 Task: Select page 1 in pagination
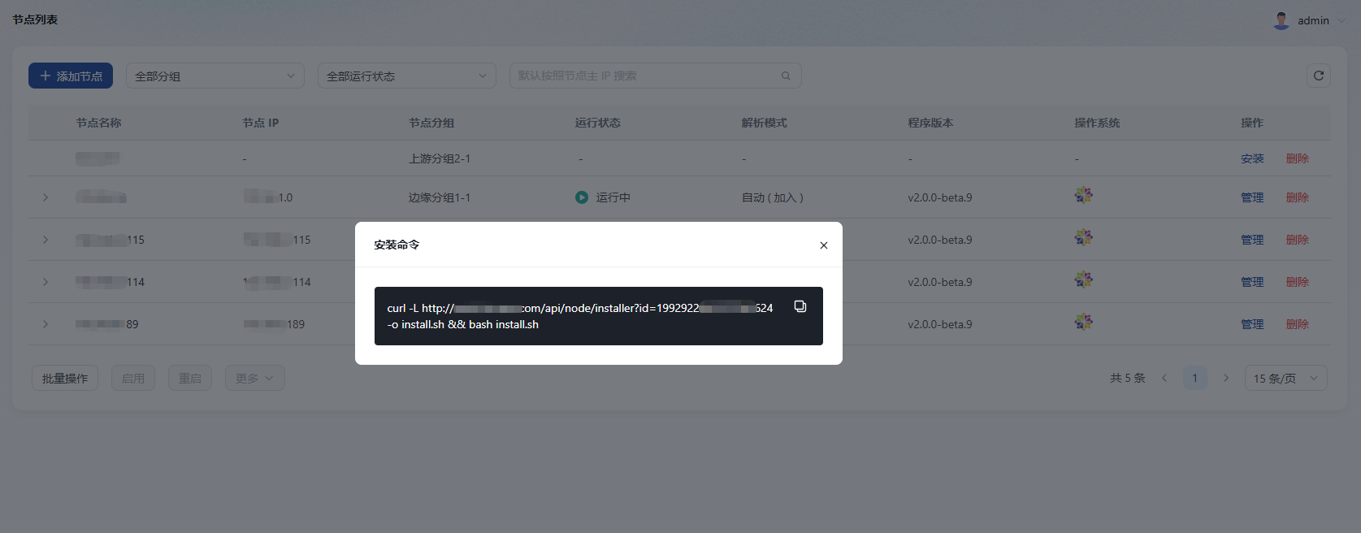click(1195, 378)
